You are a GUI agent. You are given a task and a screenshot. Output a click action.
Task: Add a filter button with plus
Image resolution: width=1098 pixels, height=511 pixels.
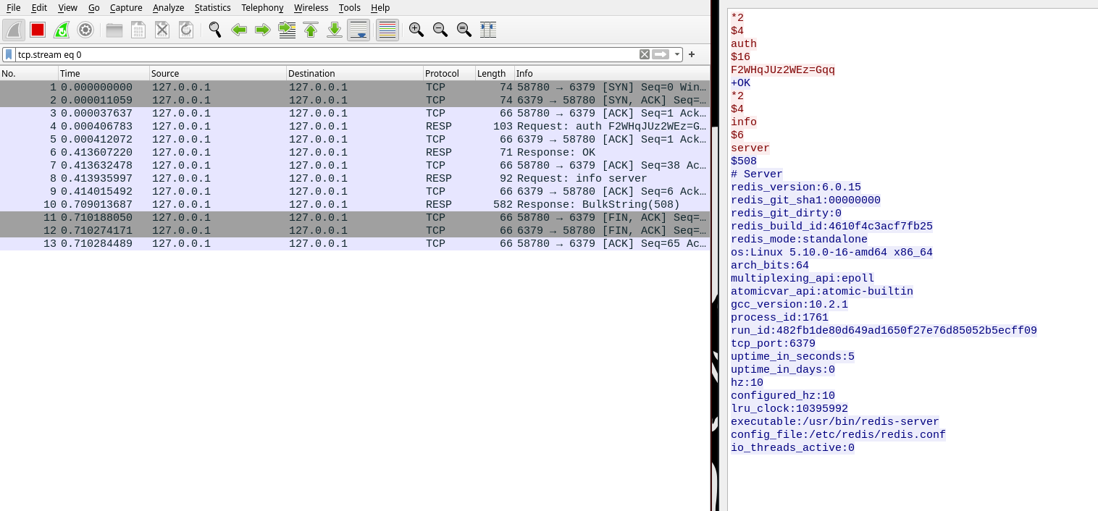pyautogui.click(x=692, y=54)
